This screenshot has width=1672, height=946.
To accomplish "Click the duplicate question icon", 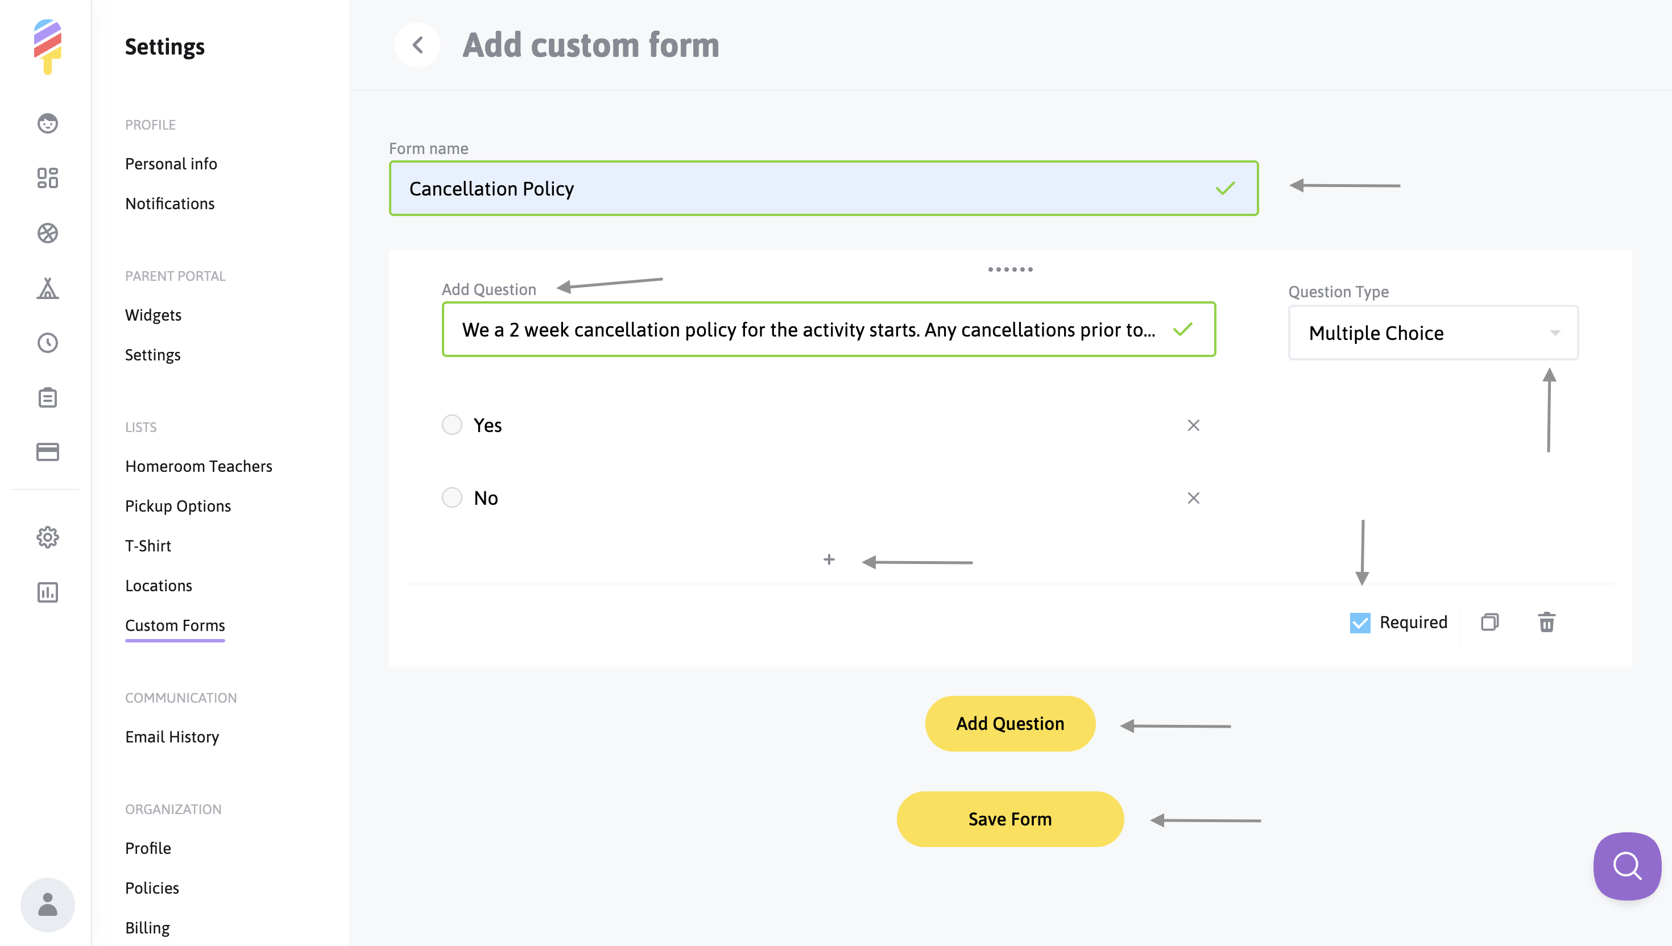I will [1489, 622].
